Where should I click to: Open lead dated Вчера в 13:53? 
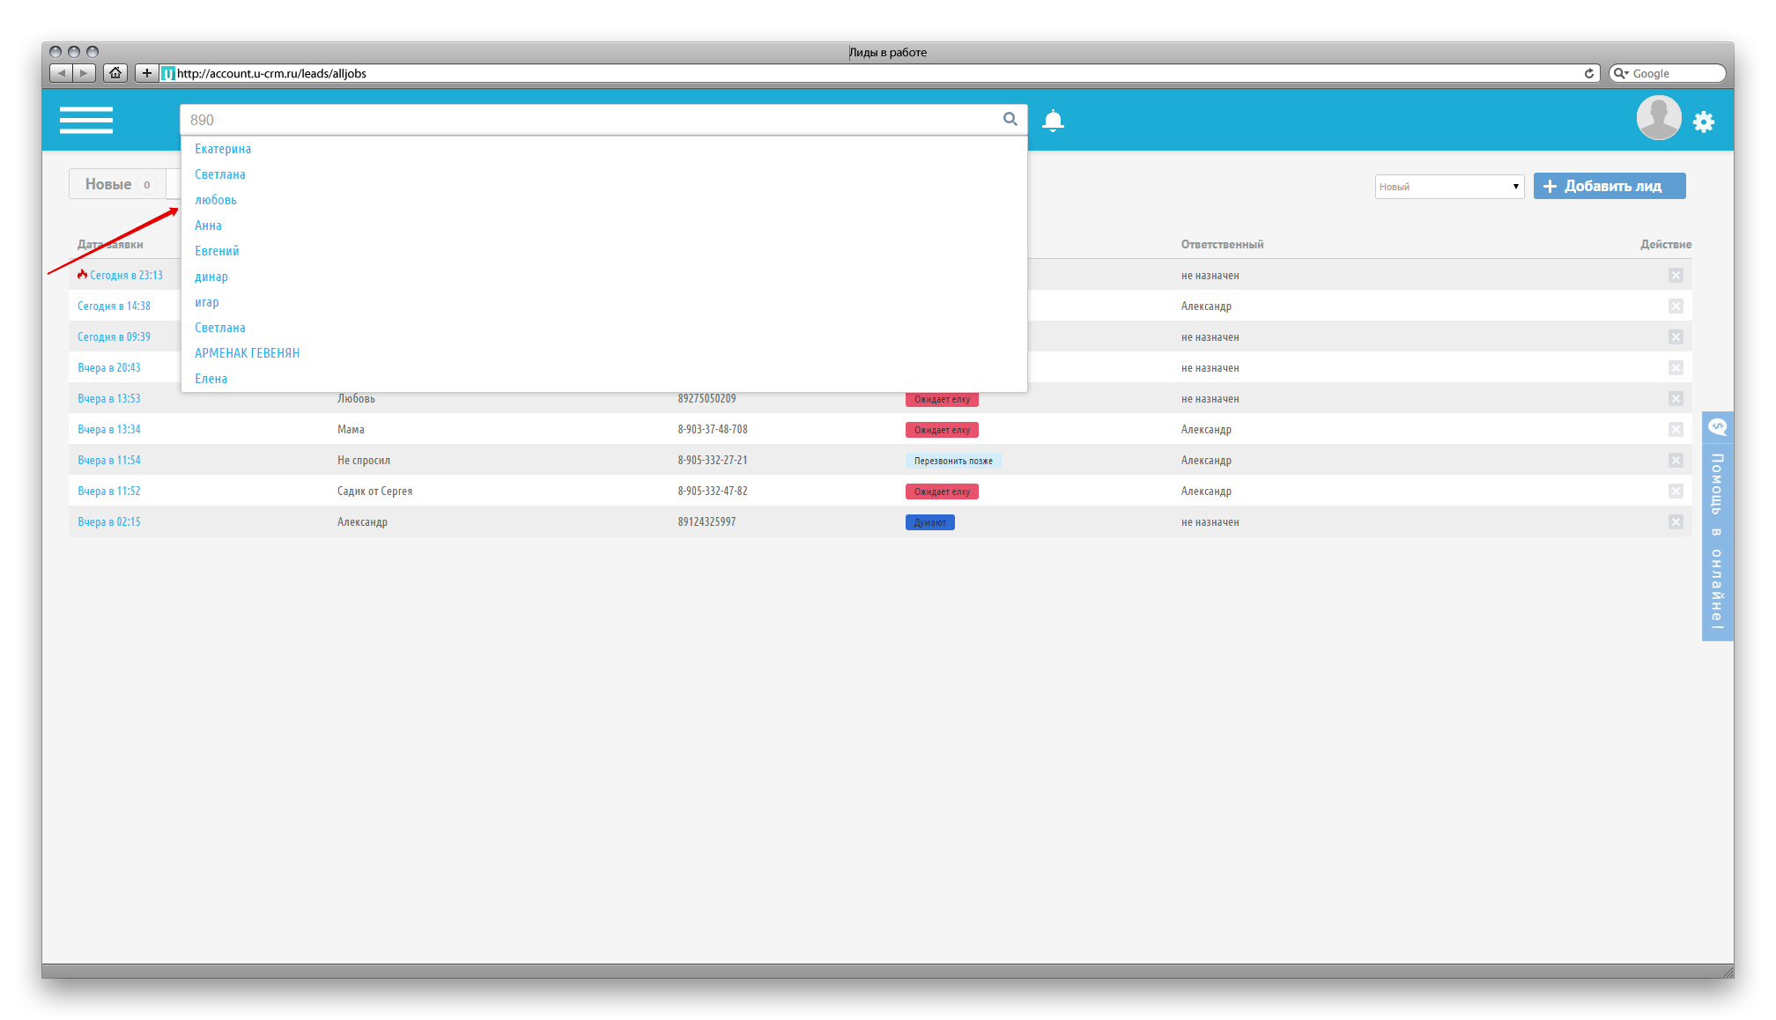[x=109, y=399]
